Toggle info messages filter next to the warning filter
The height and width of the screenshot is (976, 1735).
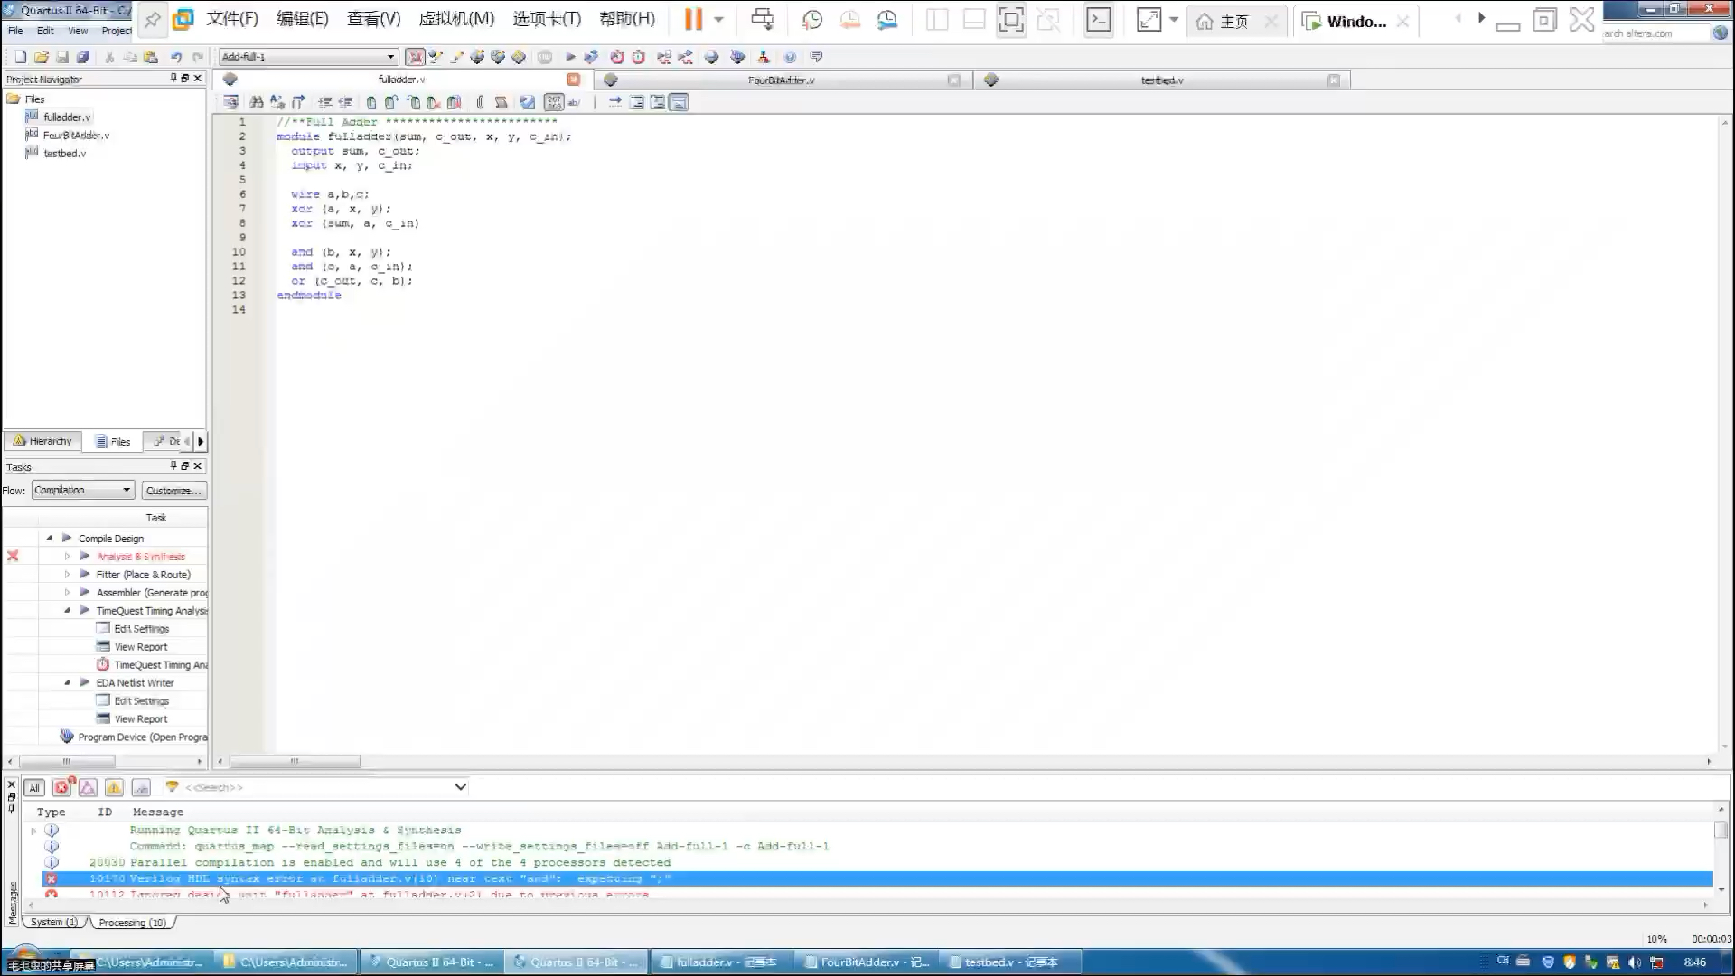coord(141,788)
